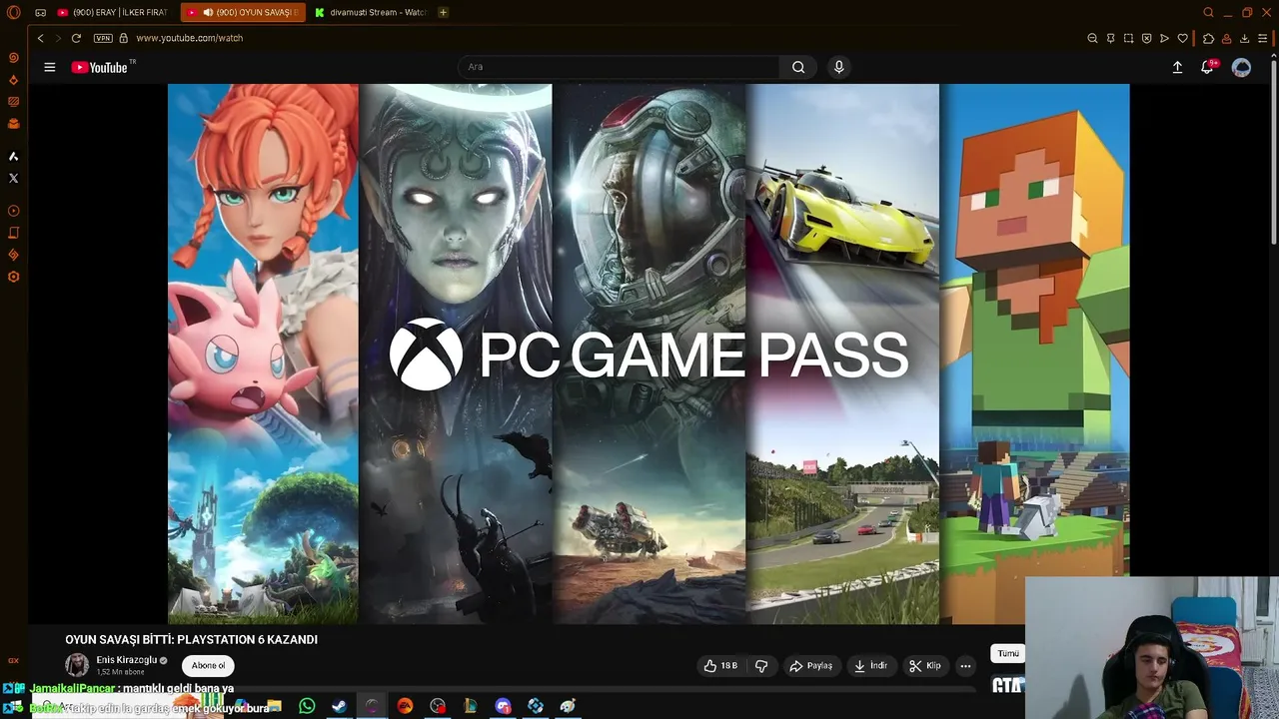Reload the YouTube page
The width and height of the screenshot is (1279, 719).
(76, 38)
